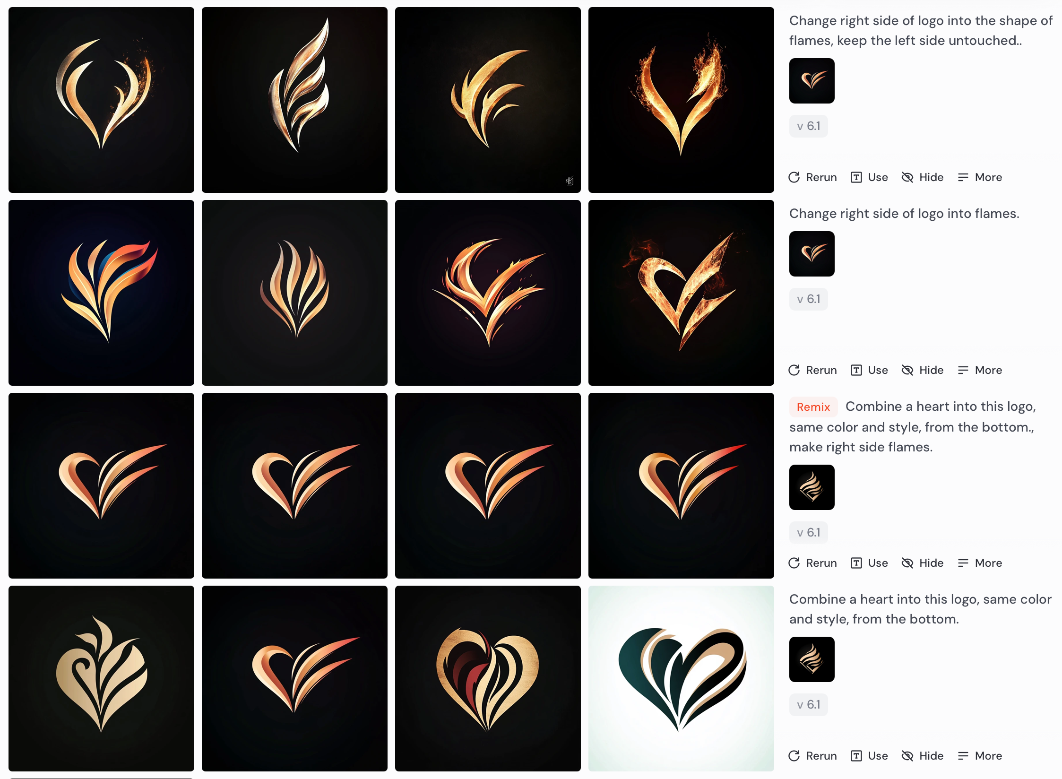Hide the 'Change right side of logo into flames.' set

pos(922,370)
